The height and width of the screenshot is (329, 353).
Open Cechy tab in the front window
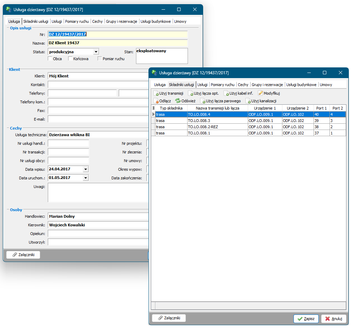click(243, 85)
